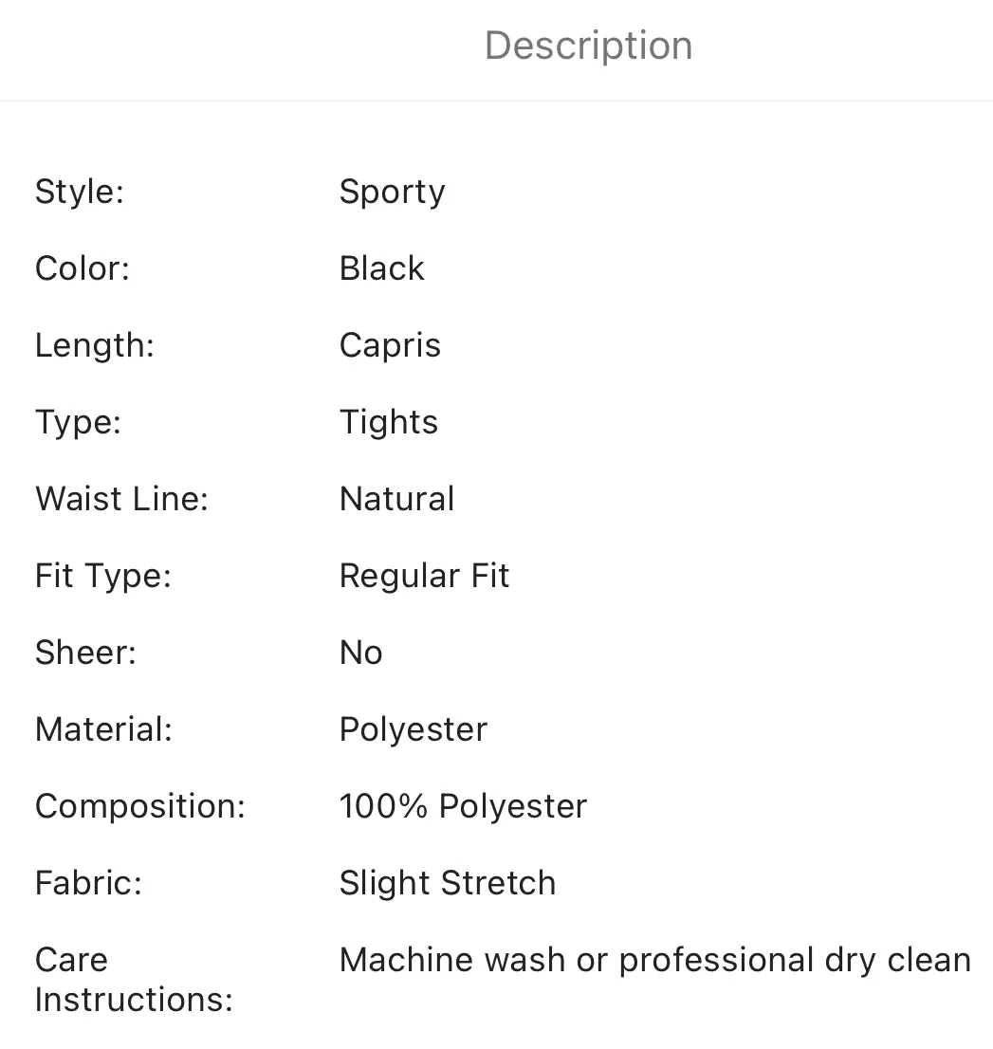Image resolution: width=993 pixels, height=1049 pixels.
Task: Select the Tights type value
Action: (x=389, y=422)
